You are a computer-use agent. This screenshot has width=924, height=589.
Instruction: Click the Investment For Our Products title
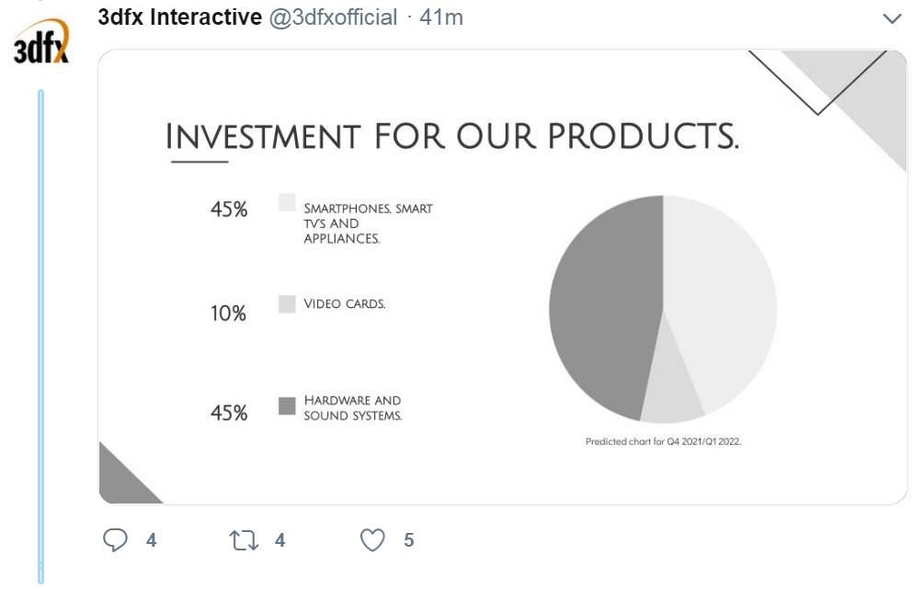pyautogui.click(x=451, y=137)
